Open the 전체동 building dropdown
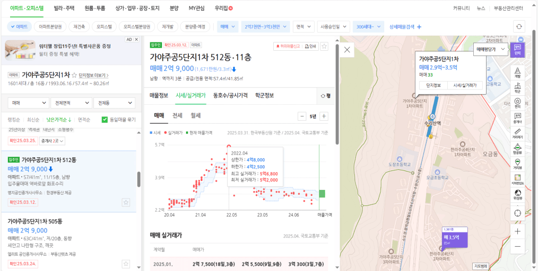 pos(114,103)
